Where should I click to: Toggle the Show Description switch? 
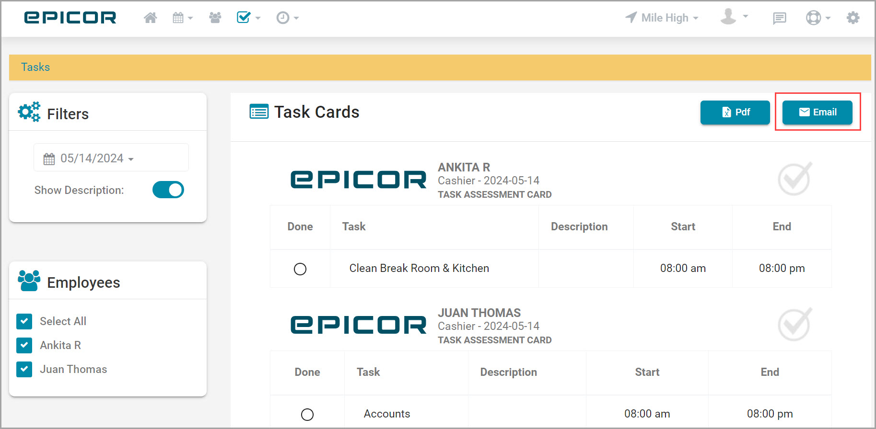pos(168,190)
